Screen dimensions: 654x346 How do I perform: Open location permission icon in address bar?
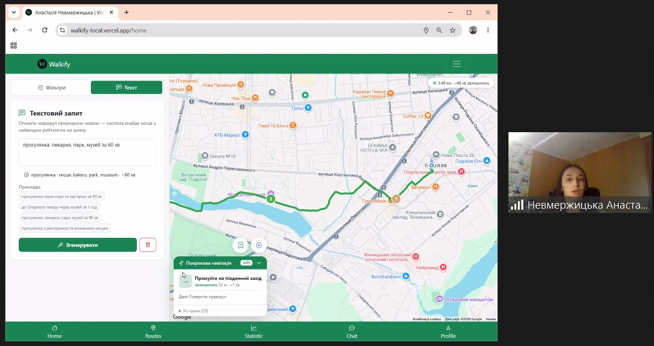point(426,30)
